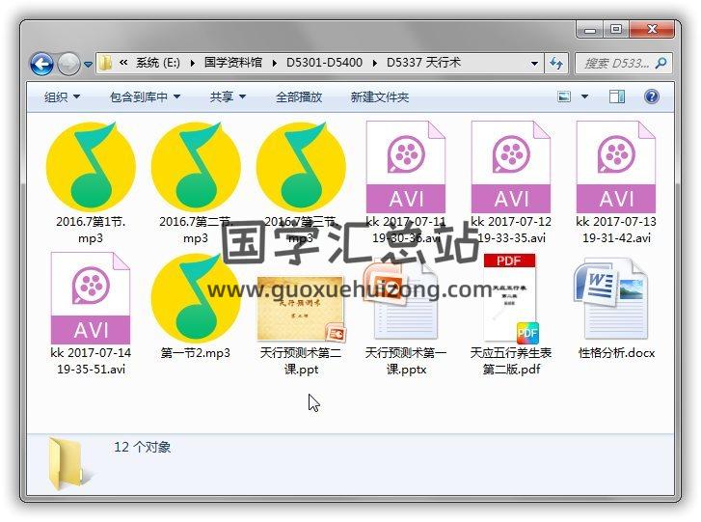Click the 新建文件夹 button
This screenshot has height=522, width=701.
pos(379,97)
